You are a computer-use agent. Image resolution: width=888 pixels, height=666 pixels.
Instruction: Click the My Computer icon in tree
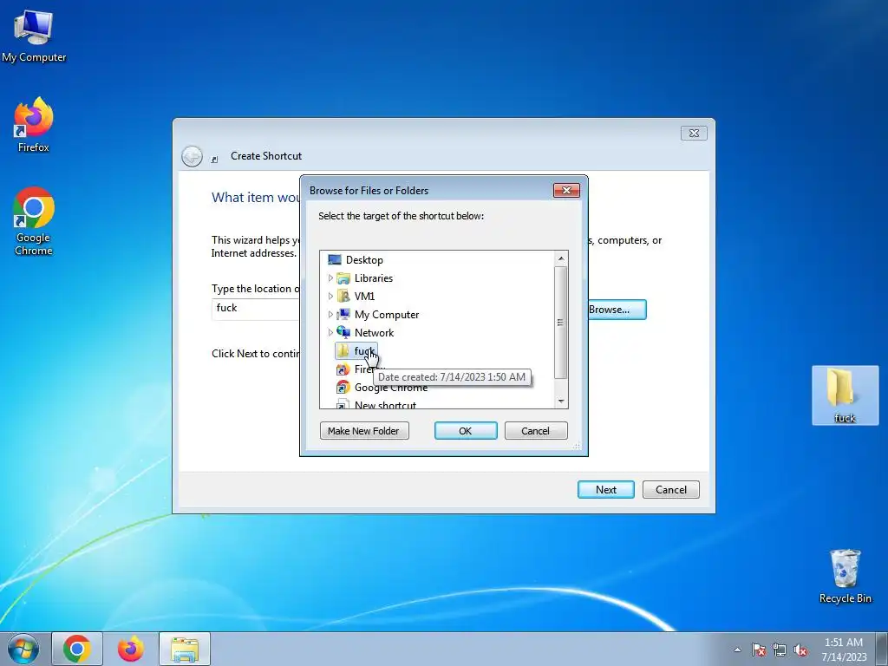[x=343, y=314]
